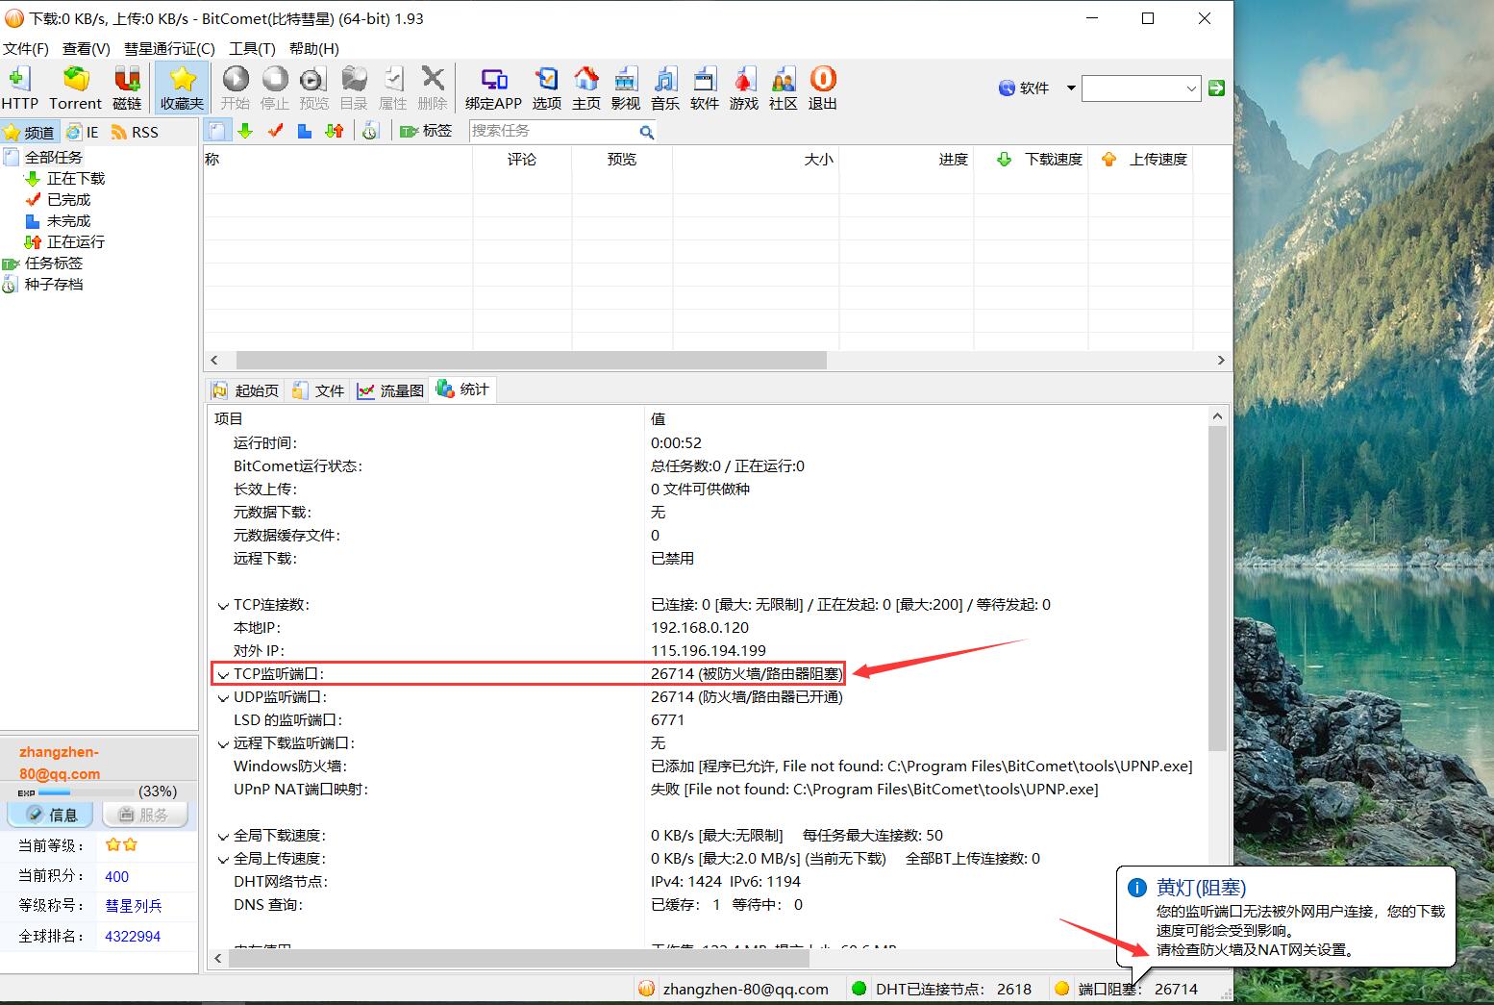
Task: Add a new HTTP download task
Action: pos(19,88)
